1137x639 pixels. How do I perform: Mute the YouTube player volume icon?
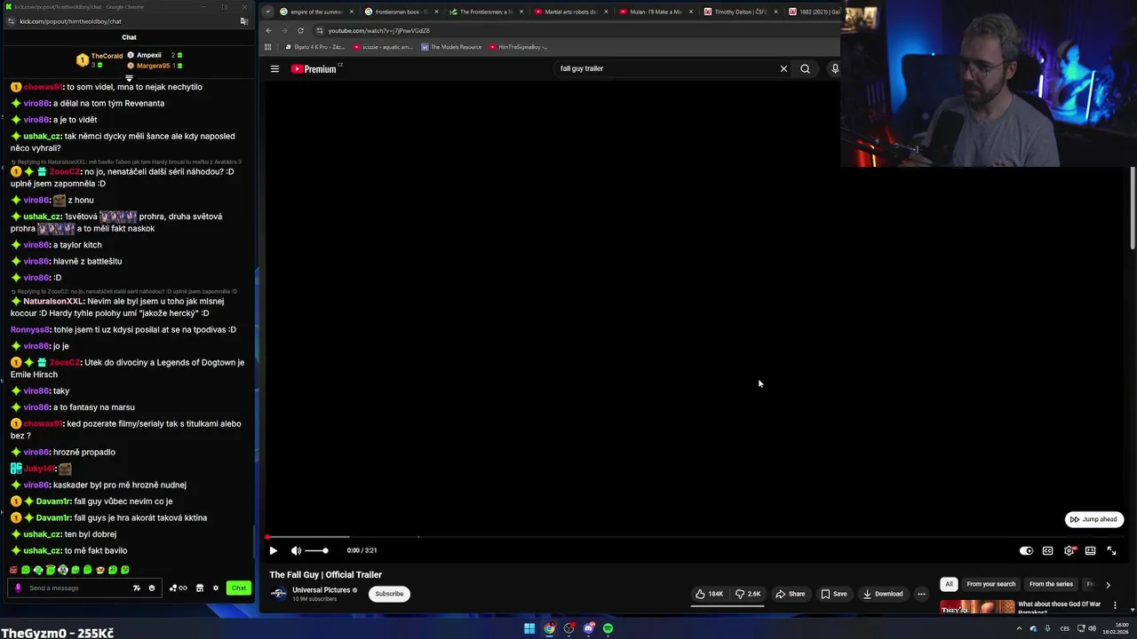(296, 550)
